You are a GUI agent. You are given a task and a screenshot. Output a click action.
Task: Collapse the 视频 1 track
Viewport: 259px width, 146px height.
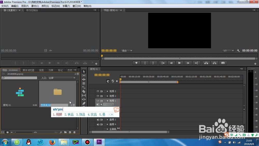107,101
